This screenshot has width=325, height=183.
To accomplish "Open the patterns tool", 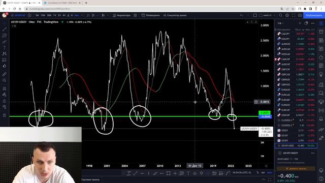I will [5, 54].
